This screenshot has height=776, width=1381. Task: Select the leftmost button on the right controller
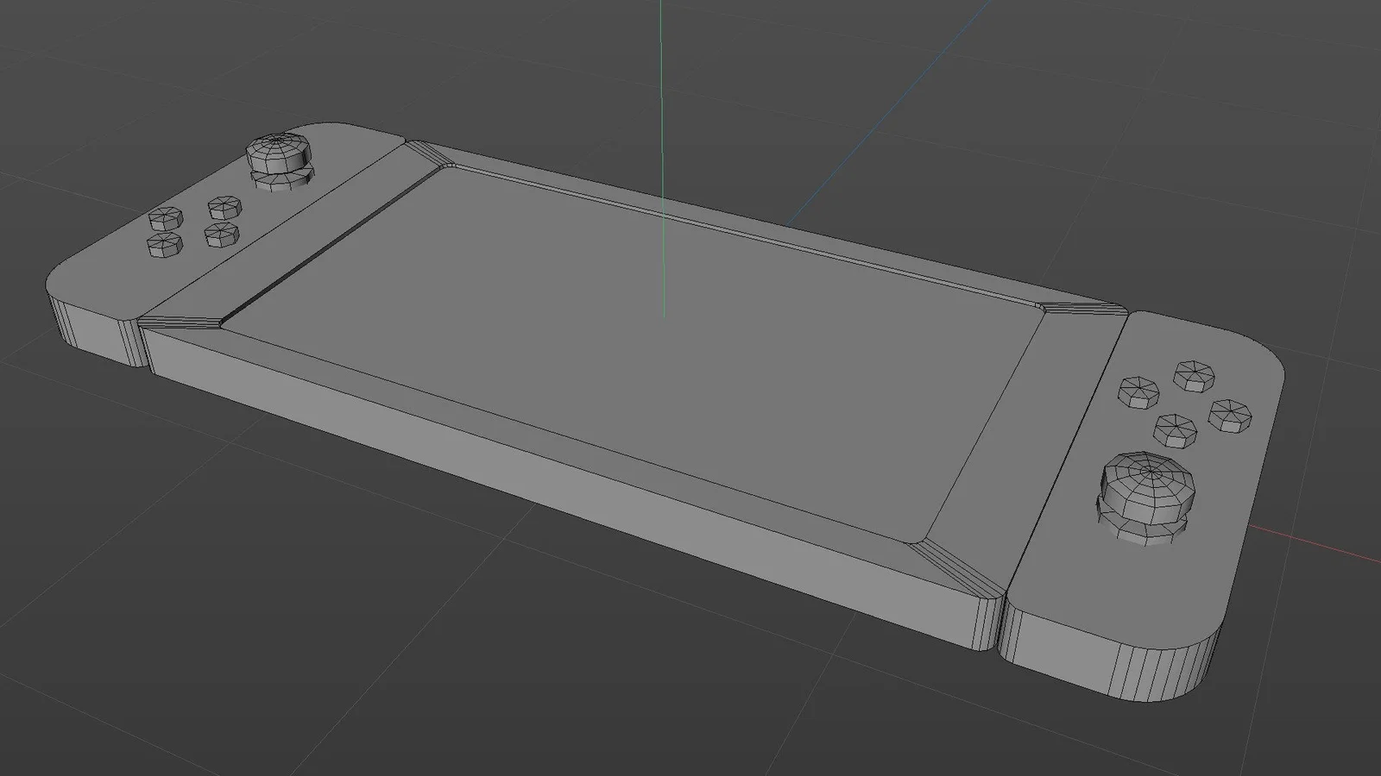1137,391
